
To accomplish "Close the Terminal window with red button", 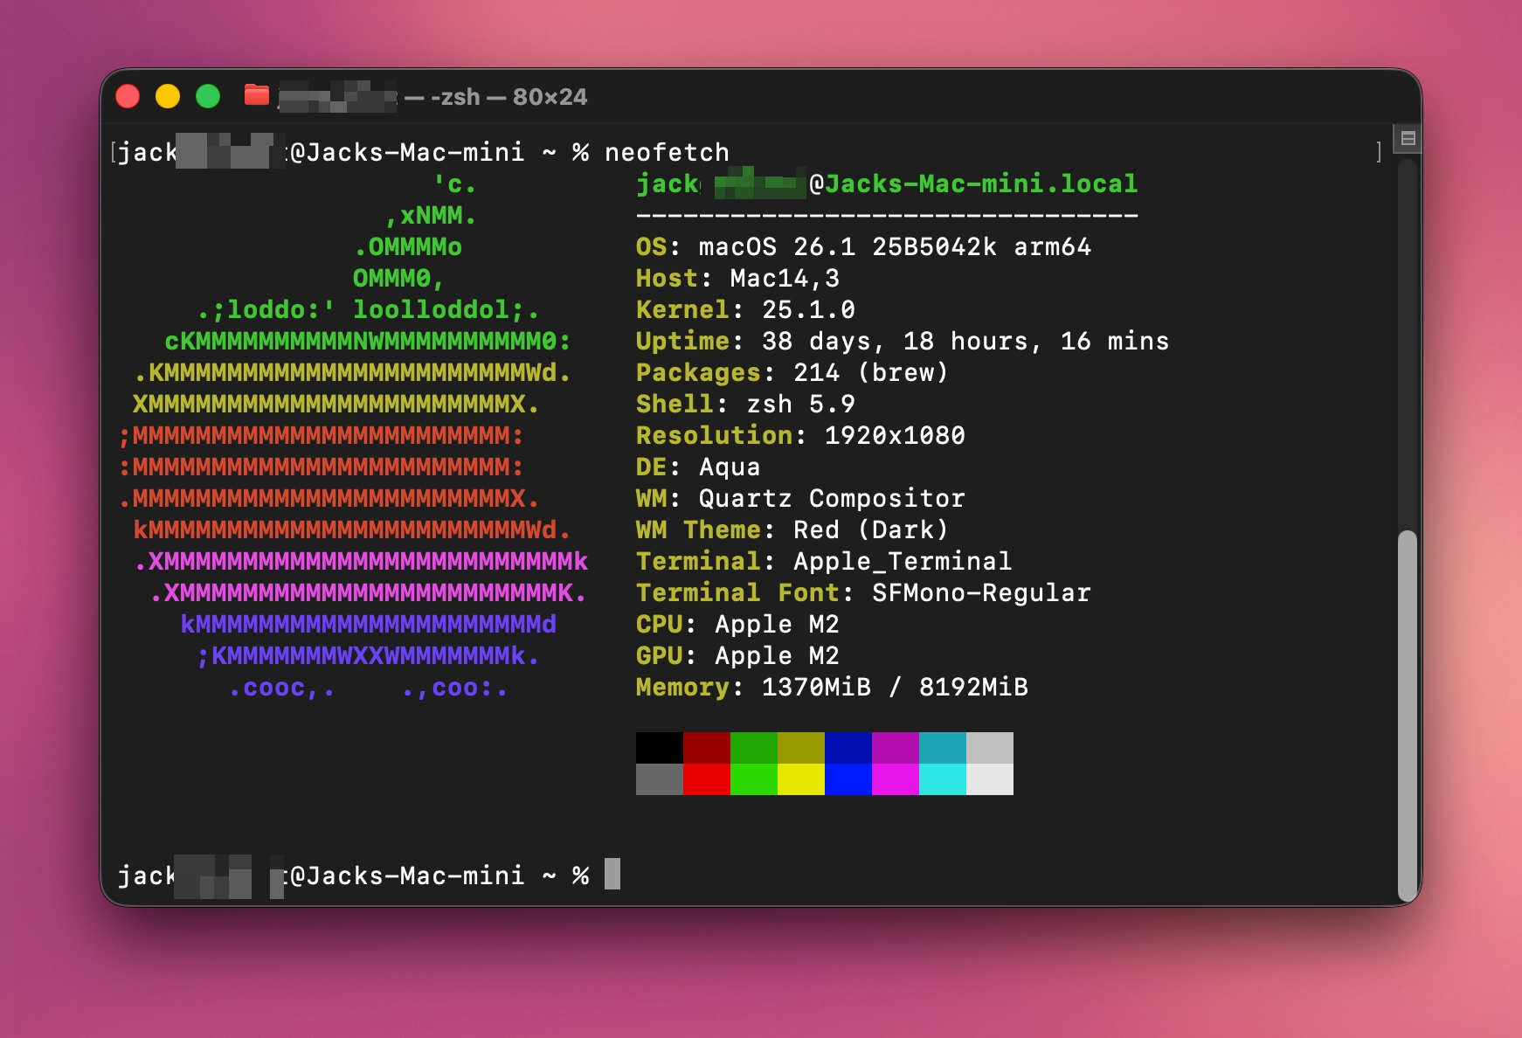I will point(128,96).
